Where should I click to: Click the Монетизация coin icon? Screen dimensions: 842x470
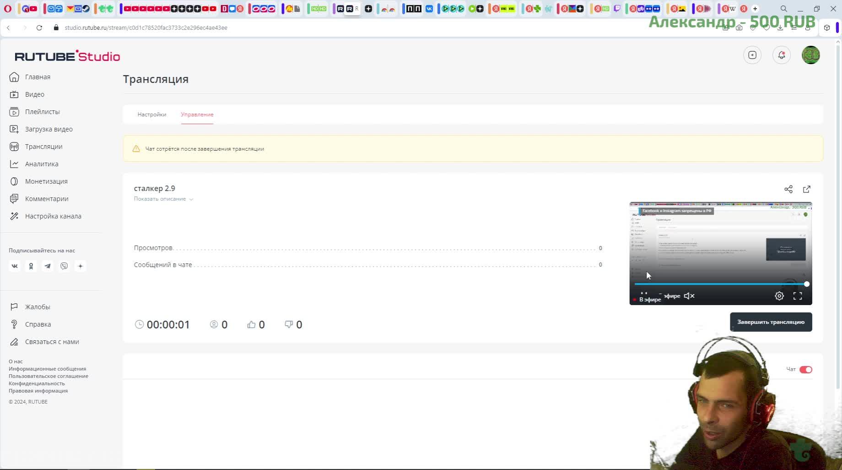click(x=14, y=181)
